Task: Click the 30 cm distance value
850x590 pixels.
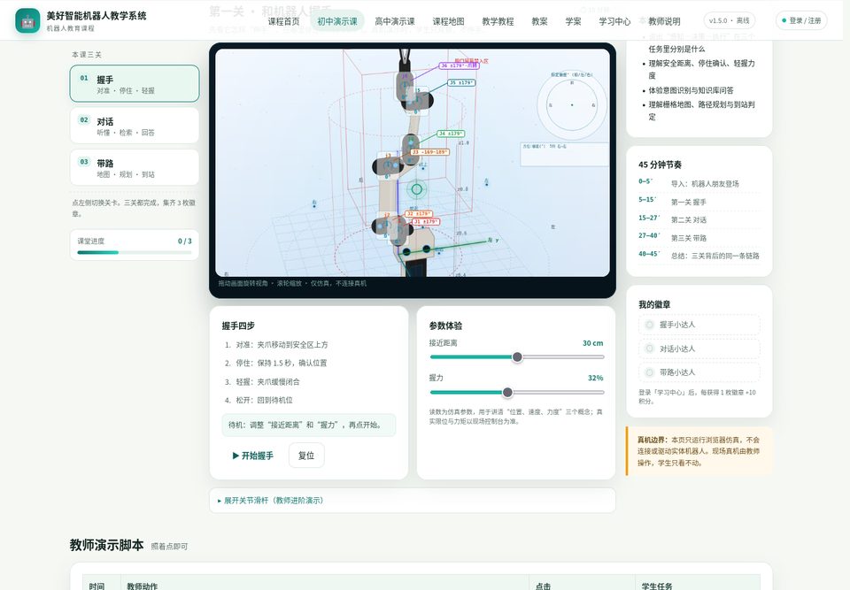Action: (x=592, y=343)
